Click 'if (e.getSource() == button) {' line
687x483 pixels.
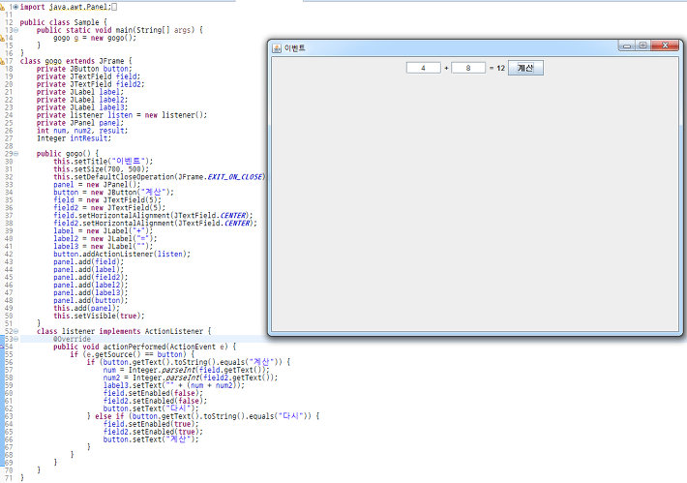[x=132, y=354]
